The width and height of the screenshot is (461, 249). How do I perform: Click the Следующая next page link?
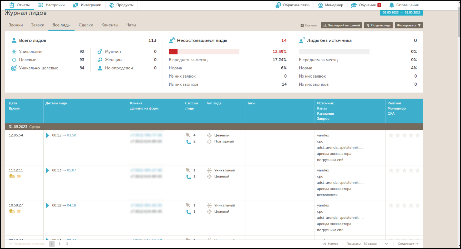coord(408,244)
